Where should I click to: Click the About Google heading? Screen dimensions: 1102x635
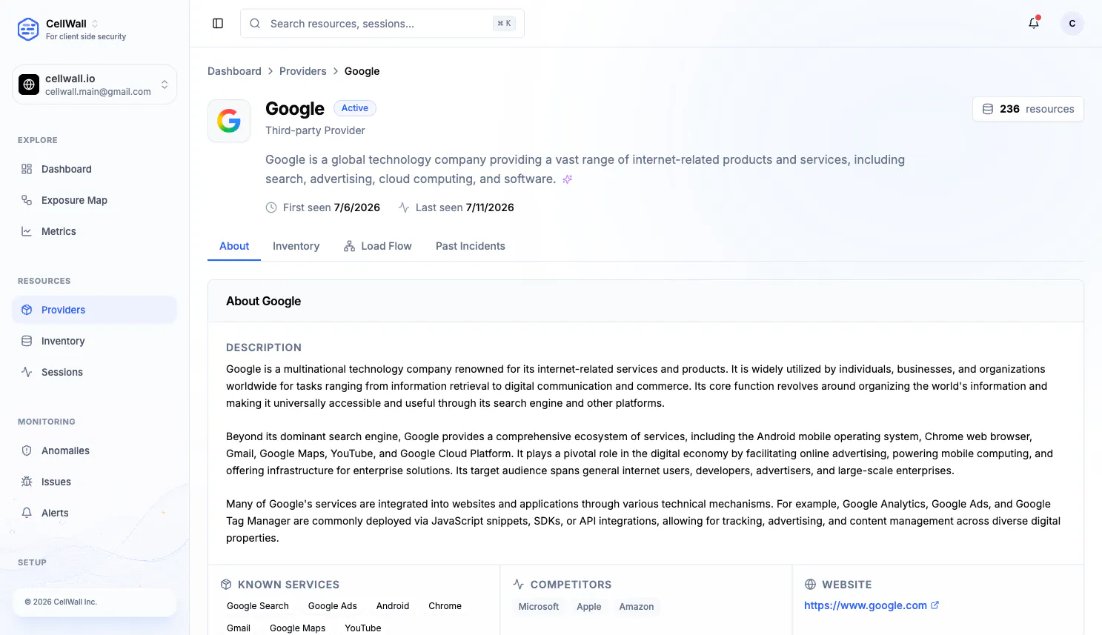pyautogui.click(x=263, y=301)
